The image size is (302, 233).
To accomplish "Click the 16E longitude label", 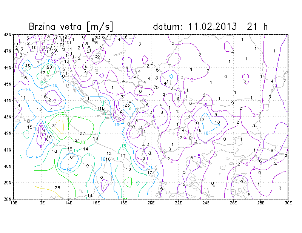I will (96, 203).
